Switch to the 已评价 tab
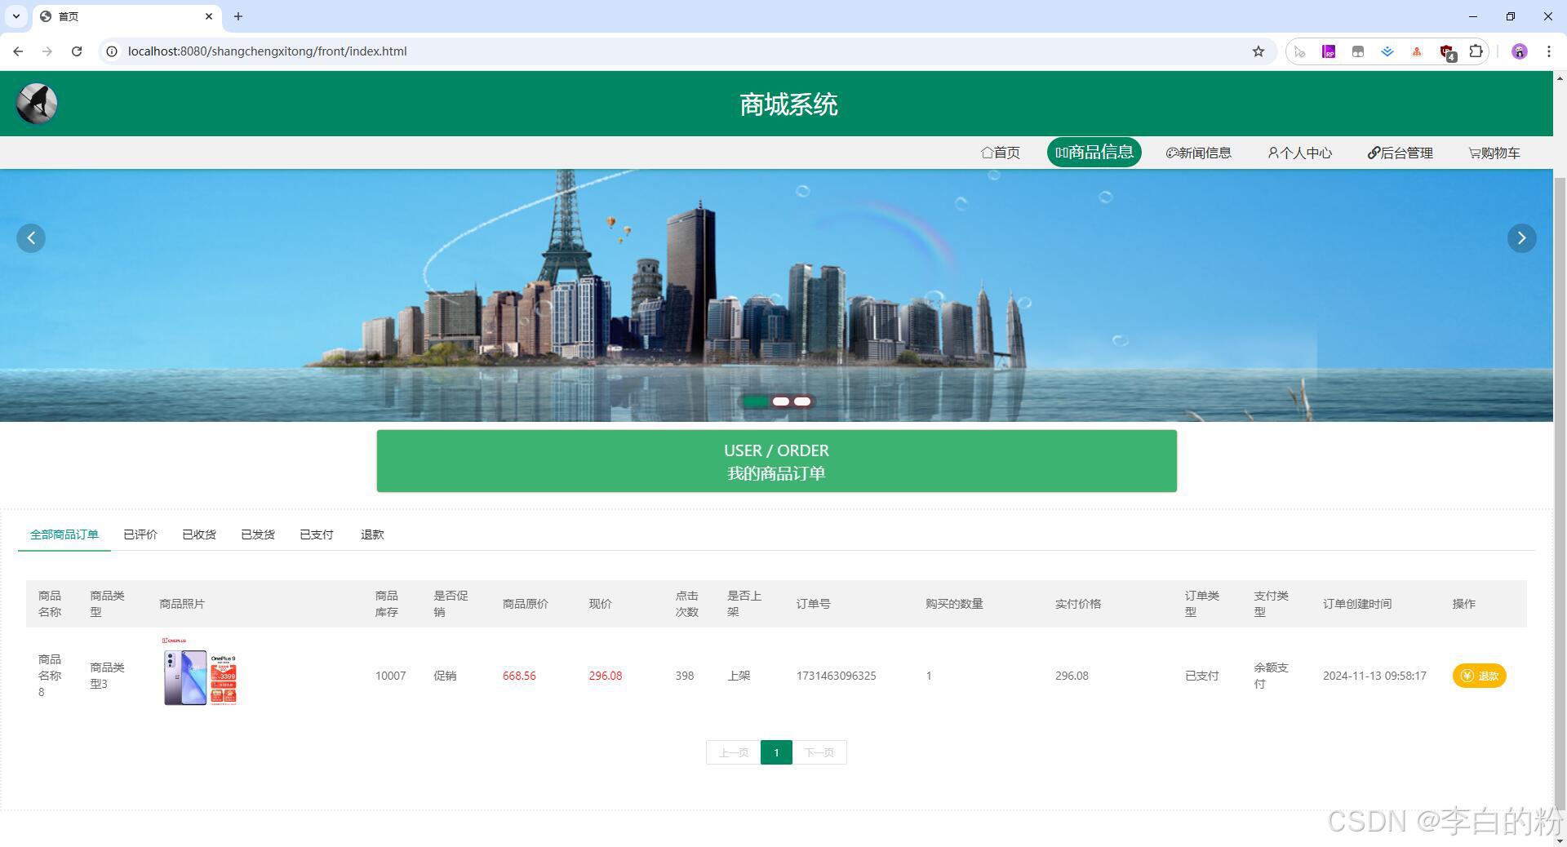Screen dimensions: 1567x847 (x=140, y=534)
